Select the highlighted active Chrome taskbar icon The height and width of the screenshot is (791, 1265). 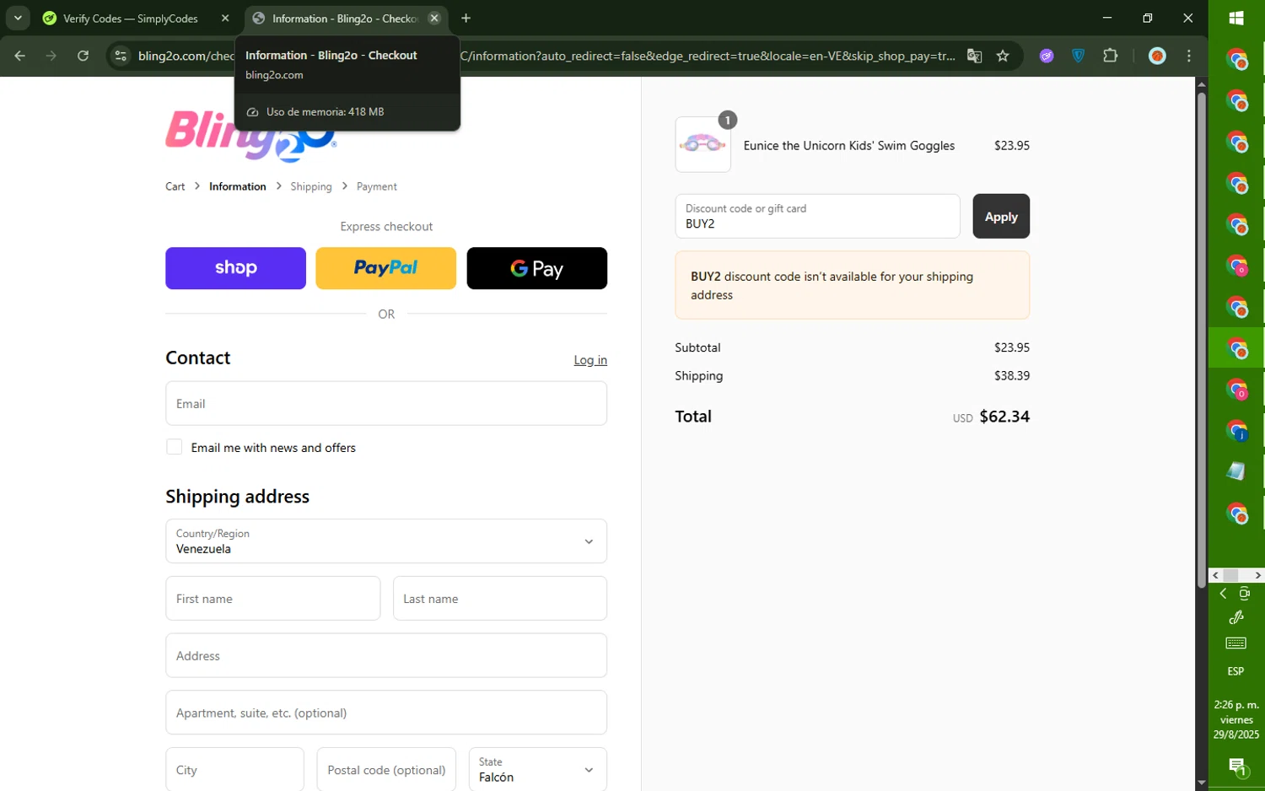click(x=1236, y=347)
